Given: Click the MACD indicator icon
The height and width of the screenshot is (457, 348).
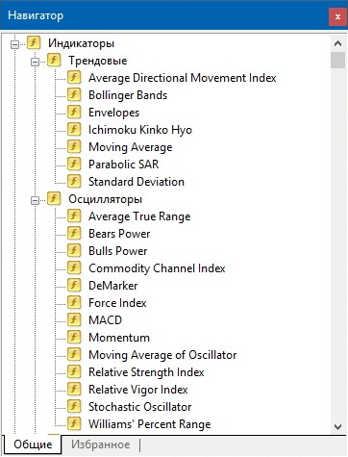Looking at the screenshot, I should 74,320.
